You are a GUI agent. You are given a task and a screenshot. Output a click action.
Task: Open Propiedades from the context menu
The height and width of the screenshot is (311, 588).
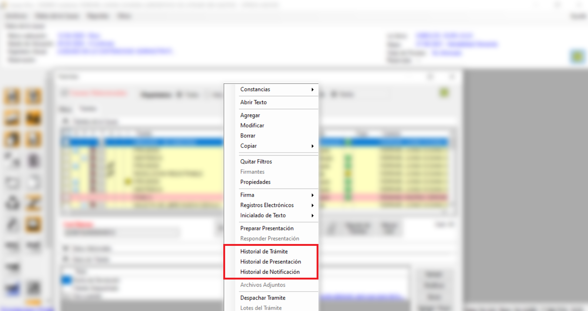pos(255,182)
